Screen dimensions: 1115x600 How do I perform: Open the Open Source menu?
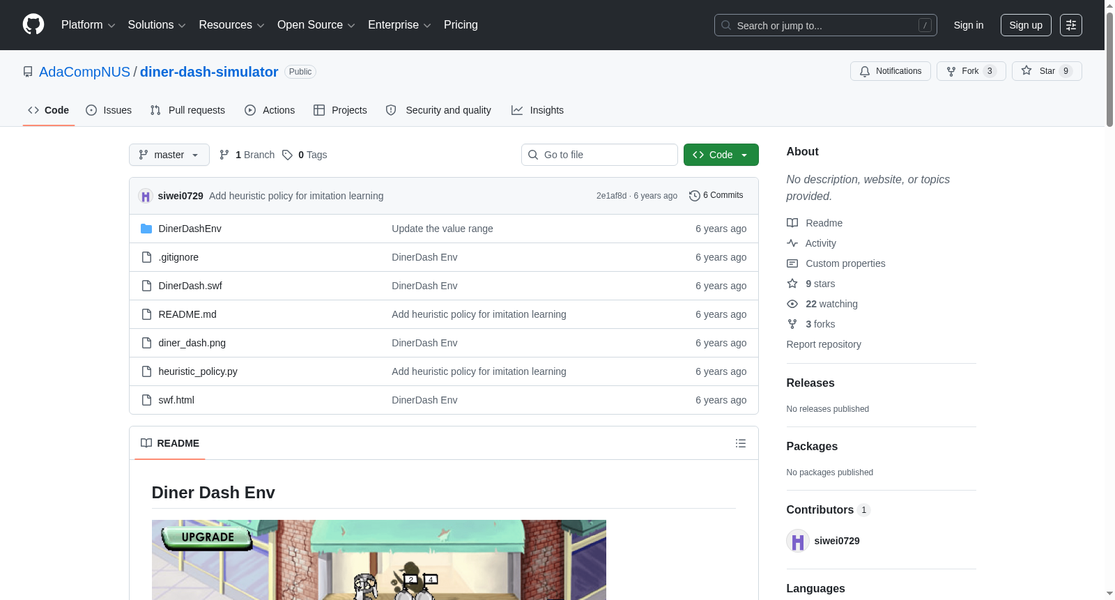click(x=316, y=25)
